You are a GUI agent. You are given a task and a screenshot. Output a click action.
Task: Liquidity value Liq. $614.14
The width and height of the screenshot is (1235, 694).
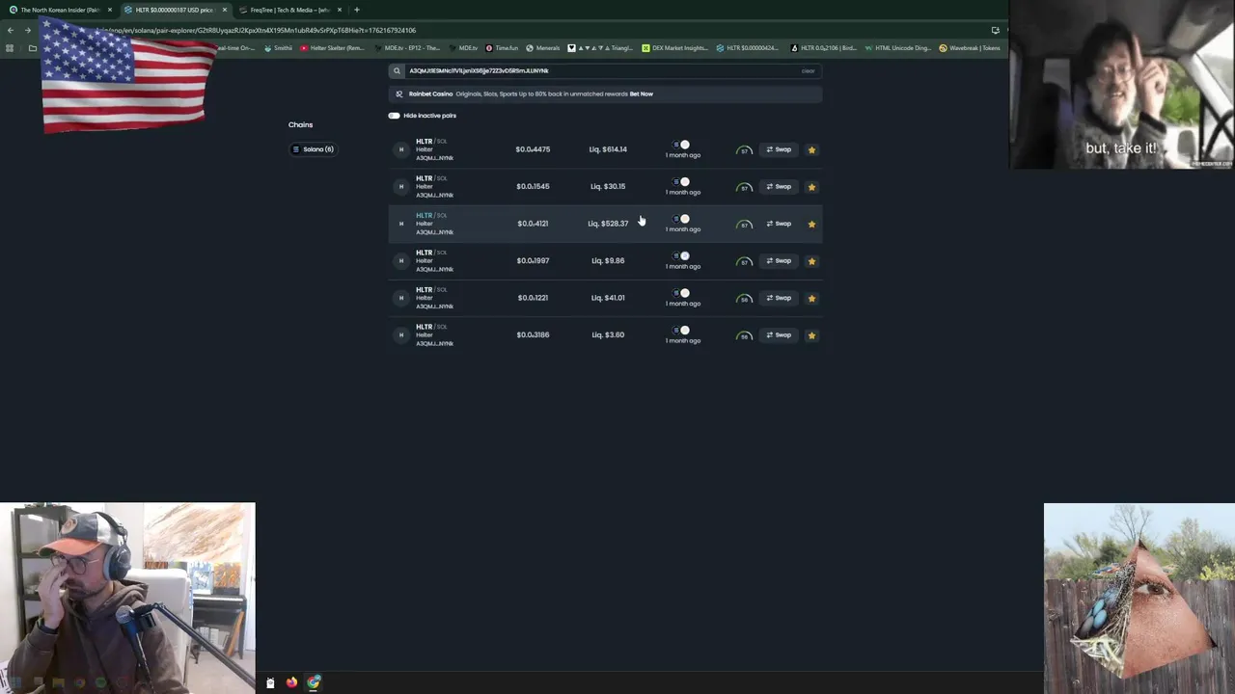point(608,149)
